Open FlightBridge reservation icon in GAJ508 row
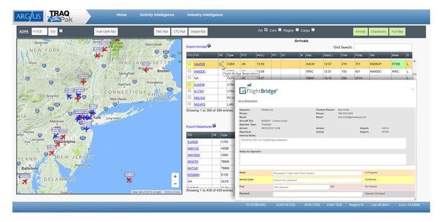Image resolution: width=444 pixels, height=222 pixels. click(221, 64)
